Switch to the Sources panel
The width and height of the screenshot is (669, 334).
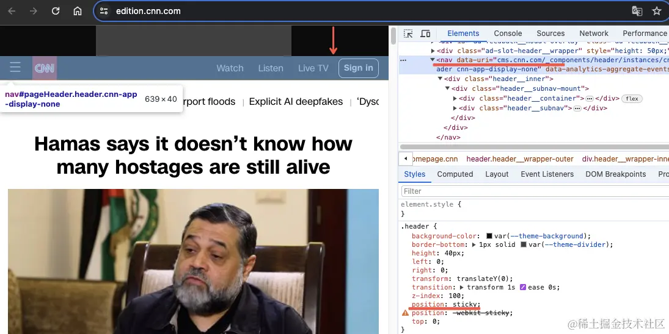pos(550,34)
